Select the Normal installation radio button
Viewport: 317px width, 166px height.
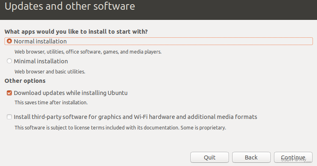pos(9,41)
